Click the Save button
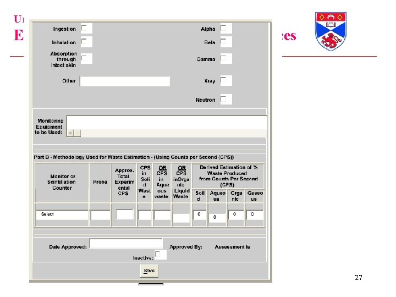This screenshot has height=297, width=396. coord(149,271)
